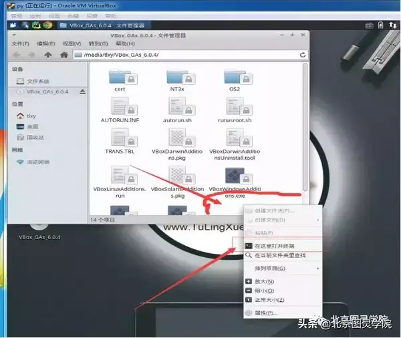Expand the 创建文档(D) submenu
401x338 pixels.
[x=283, y=220]
